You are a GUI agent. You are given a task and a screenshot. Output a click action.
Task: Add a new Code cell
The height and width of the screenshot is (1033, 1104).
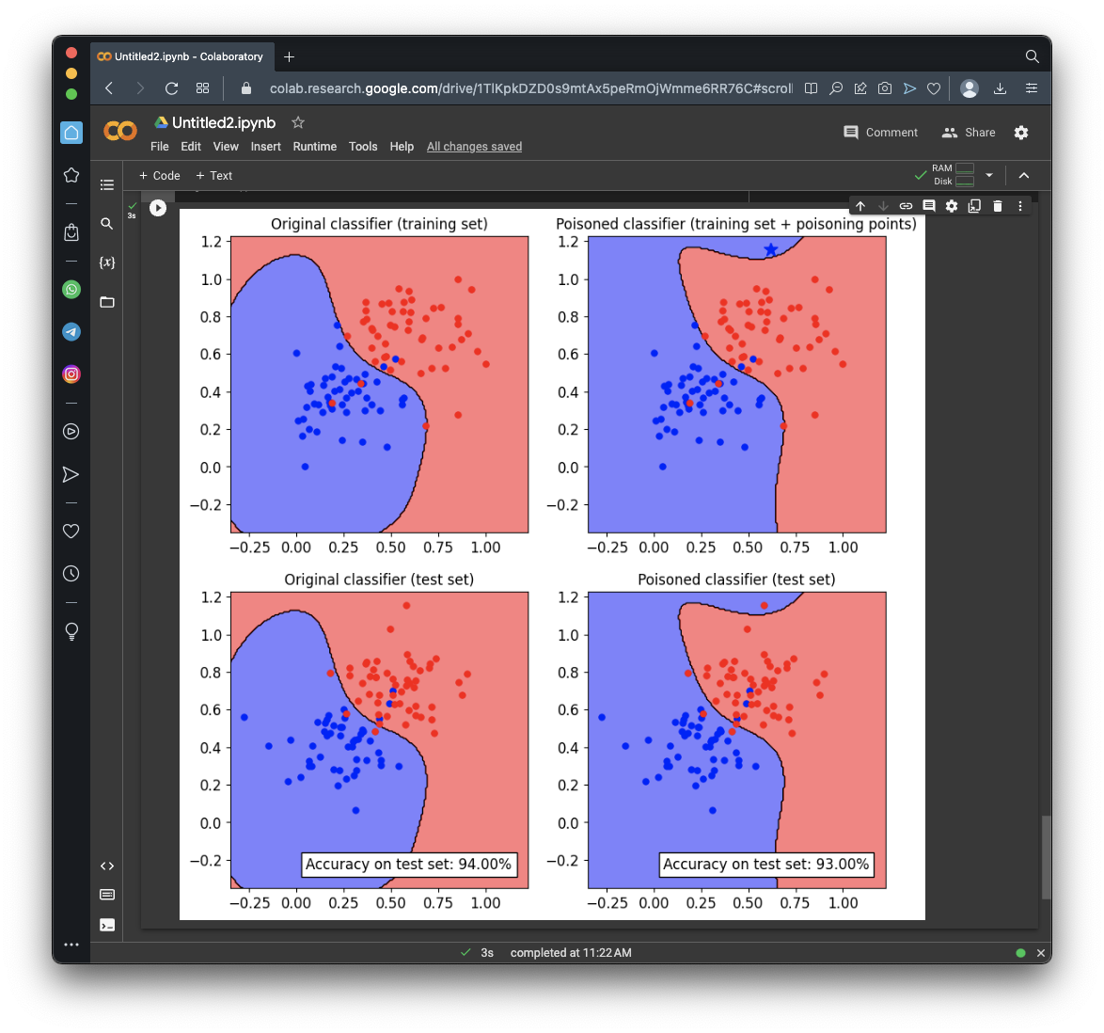(159, 175)
